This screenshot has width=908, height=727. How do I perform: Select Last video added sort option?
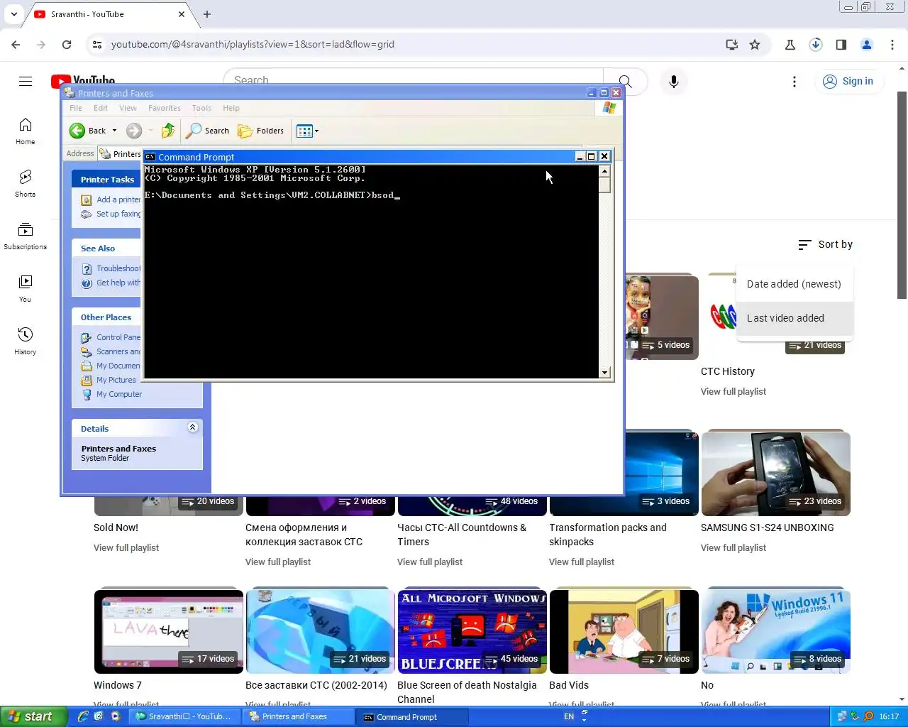(x=794, y=318)
